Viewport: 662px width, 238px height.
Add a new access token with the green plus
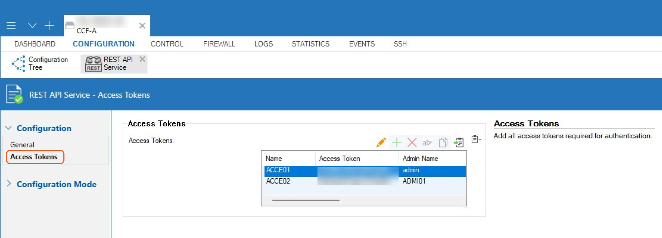click(396, 142)
